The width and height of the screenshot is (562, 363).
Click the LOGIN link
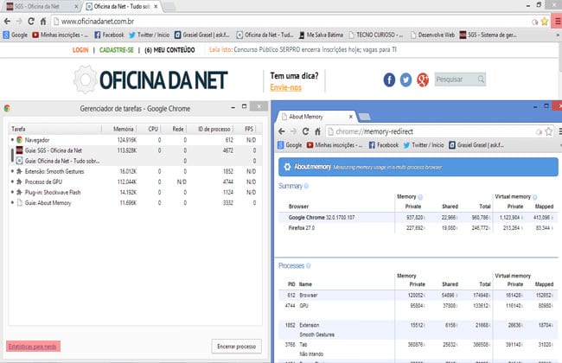coord(80,50)
